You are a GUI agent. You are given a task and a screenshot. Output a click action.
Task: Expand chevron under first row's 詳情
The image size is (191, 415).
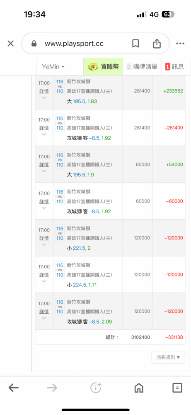(x=44, y=98)
